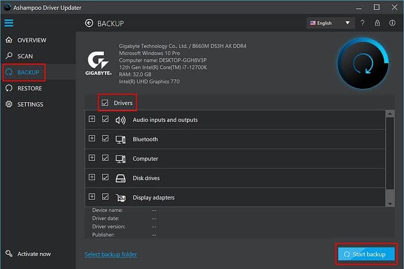
Task: Open the hamburger menu icon
Action: [9, 23]
